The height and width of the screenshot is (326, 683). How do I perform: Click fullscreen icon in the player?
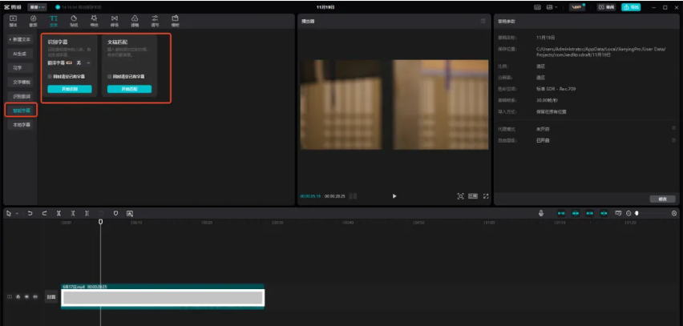486,195
